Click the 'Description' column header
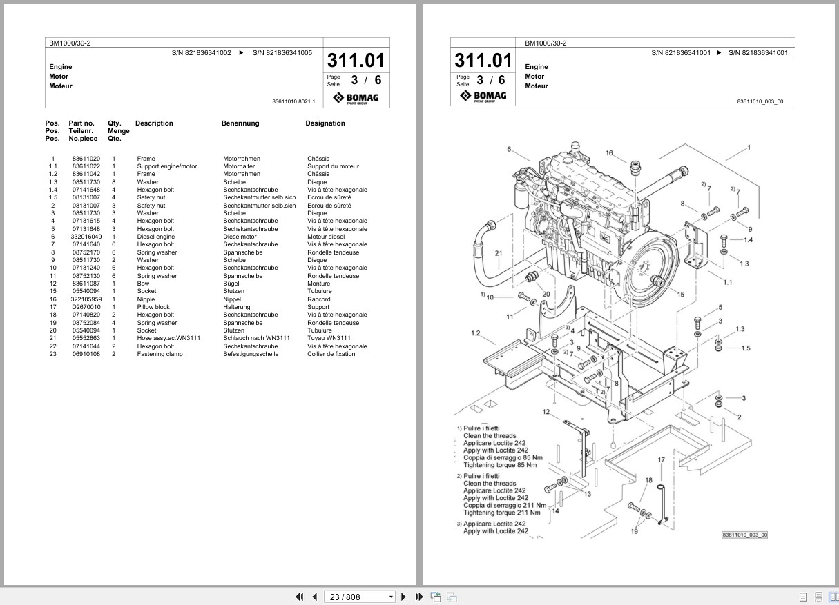 pyautogui.click(x=154, y=123)
